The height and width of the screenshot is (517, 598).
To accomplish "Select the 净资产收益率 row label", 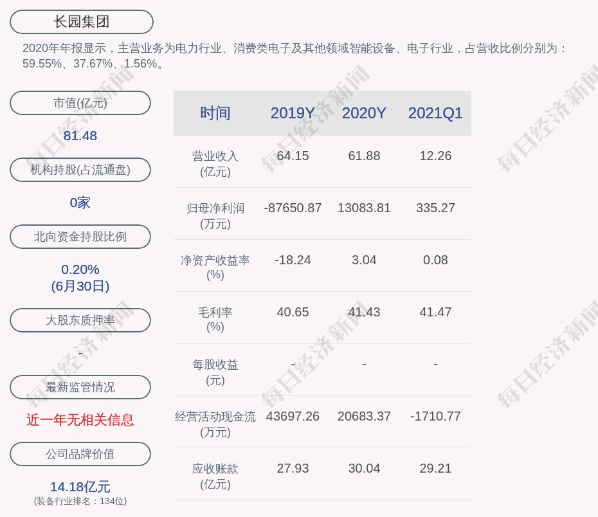I will click(x=215, y=267).
